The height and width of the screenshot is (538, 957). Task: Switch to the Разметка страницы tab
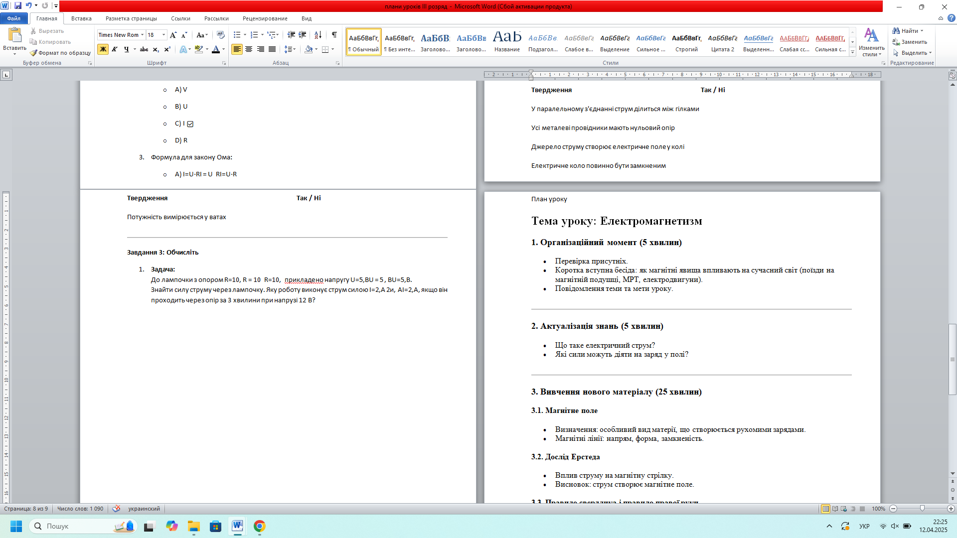coord(131,18)
